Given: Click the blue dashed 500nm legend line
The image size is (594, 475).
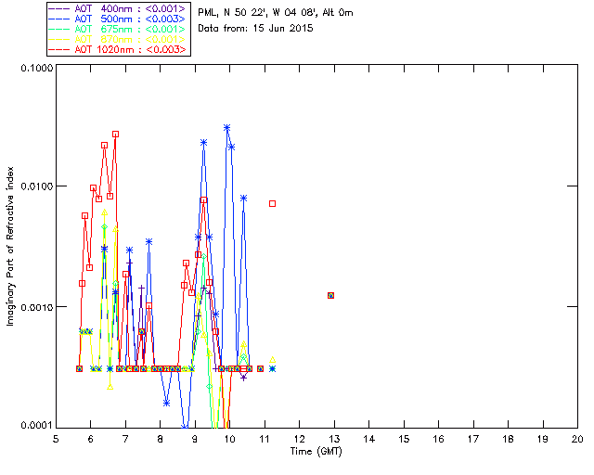Looking at the screenshot, I should [x=59, y=19].
